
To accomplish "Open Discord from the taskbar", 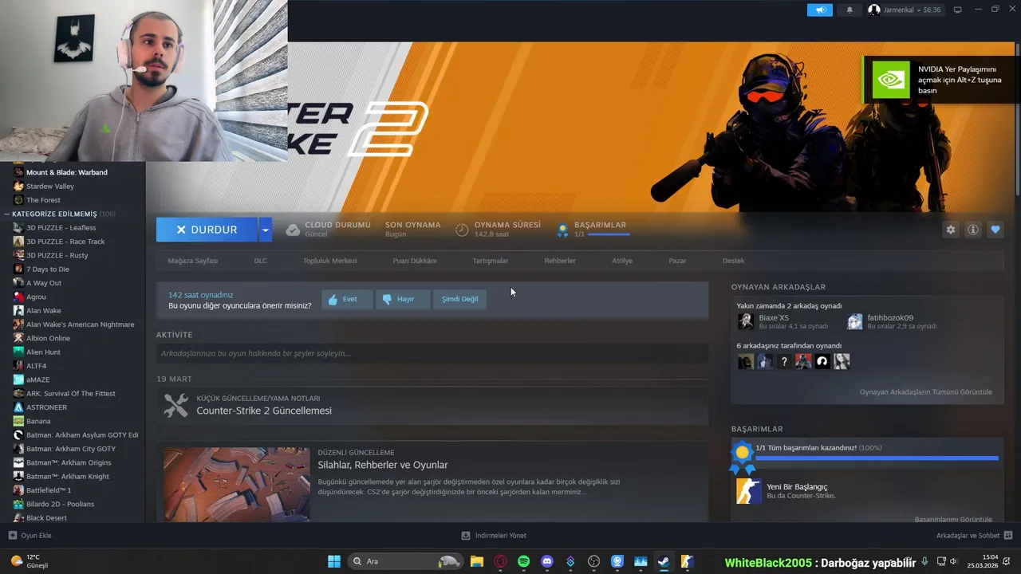I will pyautogui.click(x=547, y=561).
